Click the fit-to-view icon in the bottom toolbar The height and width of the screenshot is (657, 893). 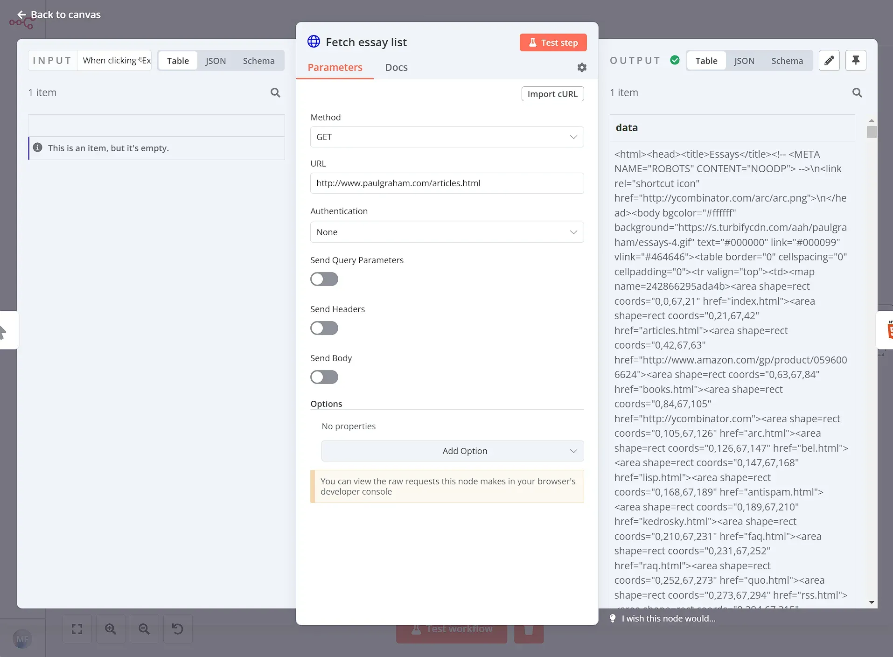point(77,629)
